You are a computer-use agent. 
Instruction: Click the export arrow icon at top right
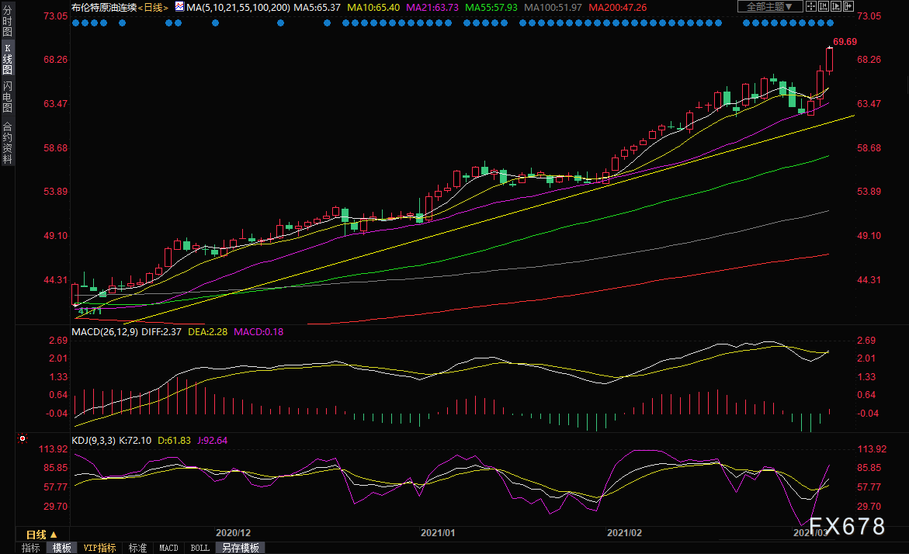pos(849,7)
